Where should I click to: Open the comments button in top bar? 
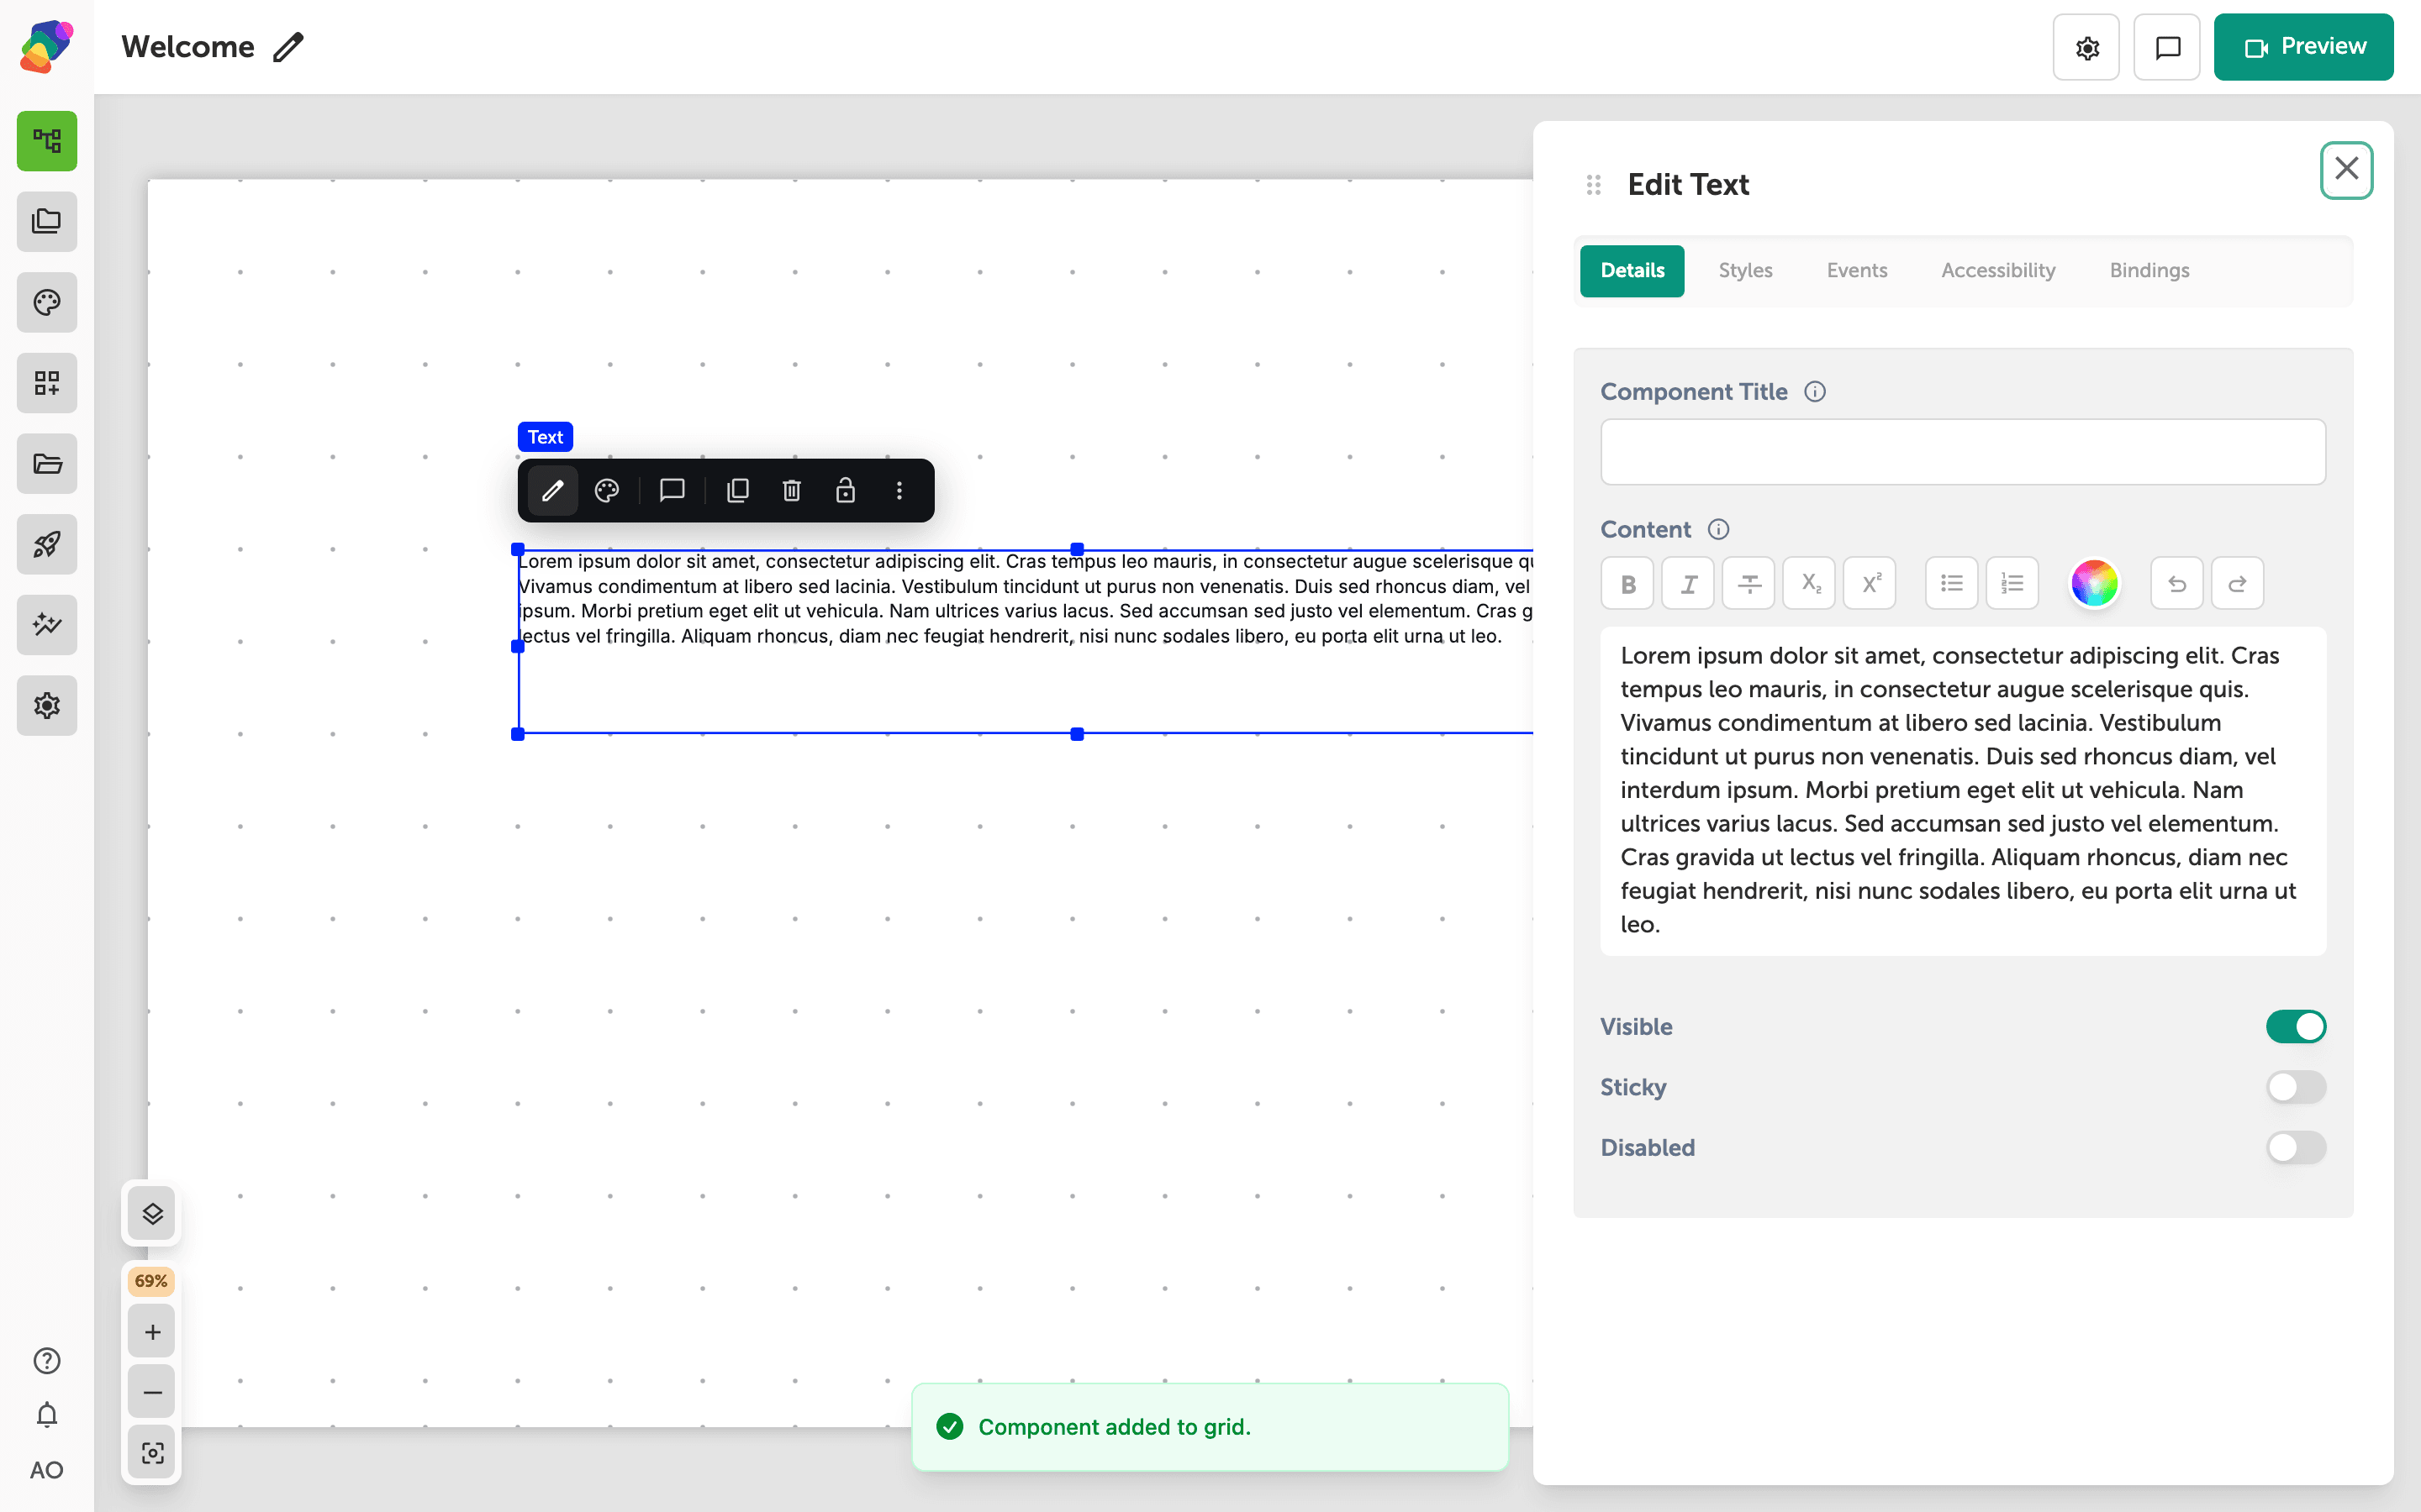coord(2167,47)
